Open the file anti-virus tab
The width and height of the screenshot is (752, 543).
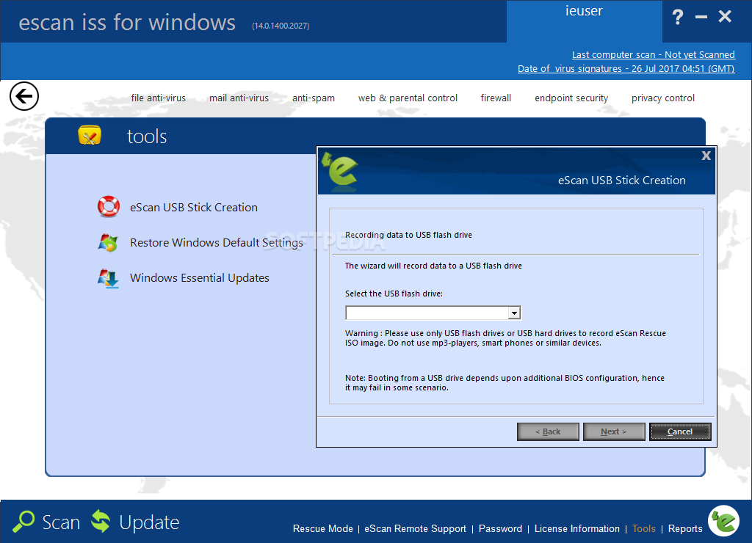click(159, 98)
